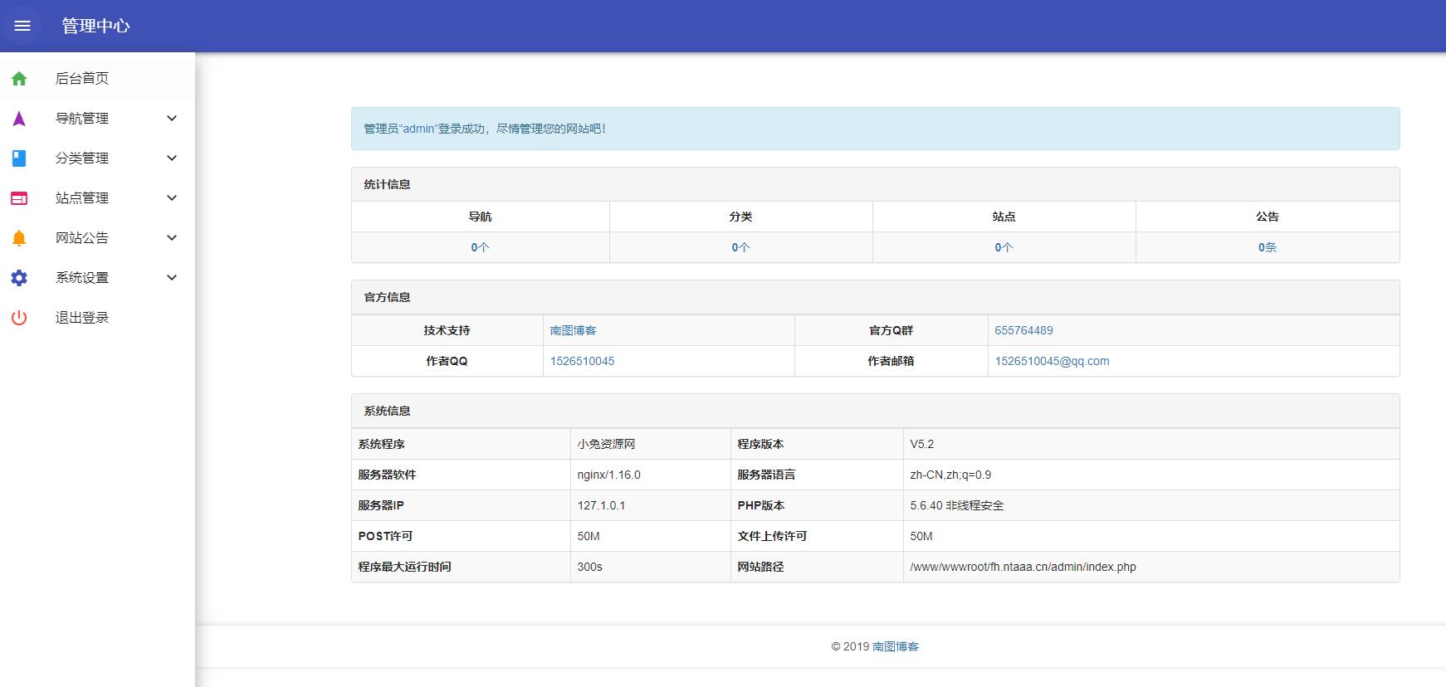Select the 退出登录 menu item
This screenshot has height=687, width=1446.
pyautogui.click(x=82, y=318)
